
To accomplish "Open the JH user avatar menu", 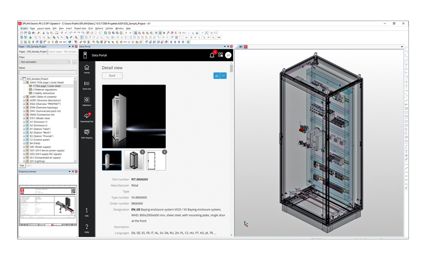I will tap(228, 55).
